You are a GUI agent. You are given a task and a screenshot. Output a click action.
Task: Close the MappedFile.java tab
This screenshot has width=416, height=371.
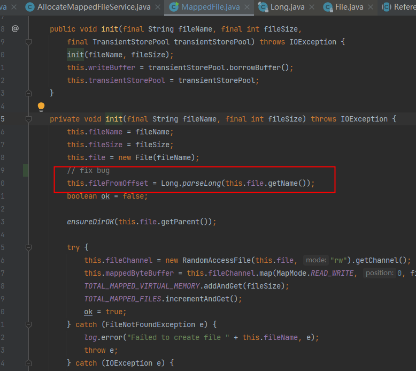pos(247,7)
